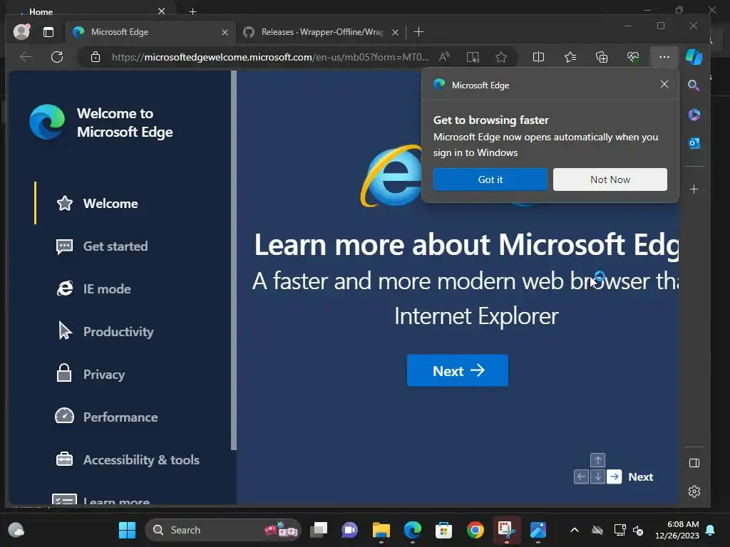730x547 pixels.
Task: Open Google Chrome from taskbar
Action: pos(475,530)
